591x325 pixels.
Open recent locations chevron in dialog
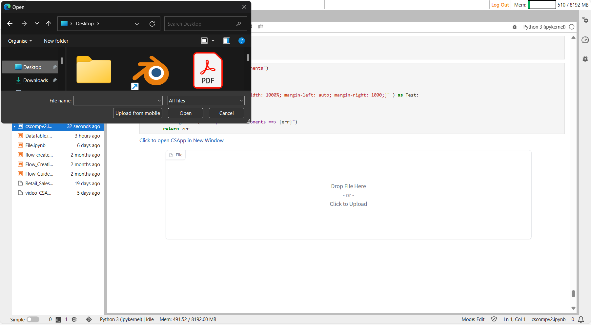[37, 24]
